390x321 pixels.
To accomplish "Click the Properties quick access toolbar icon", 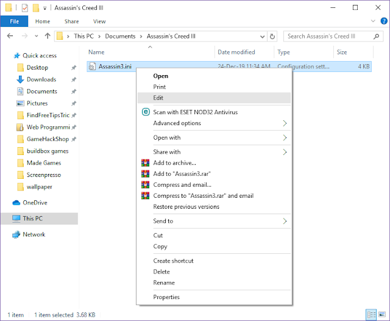I will click(24, 8).
